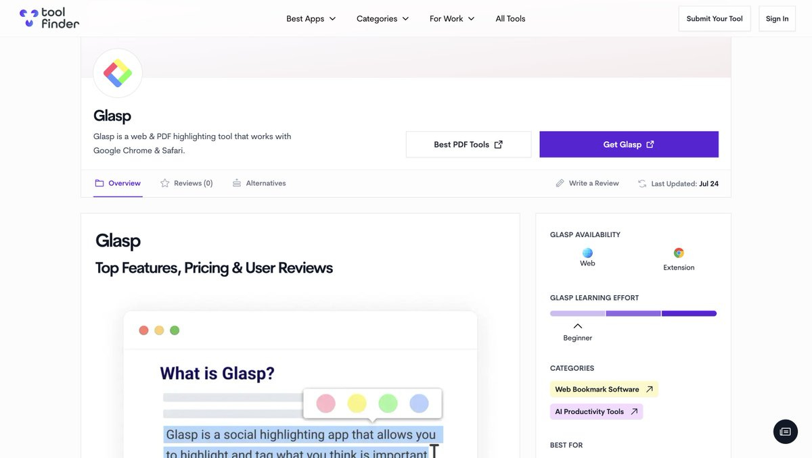The width and height of the screenshot is (812, 458).
Task: Switch to the Reviews (0) tab
Action: (x=187, y=183)
